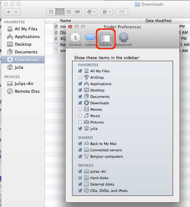Select the Sidebar preferences tab

(105, 40)
